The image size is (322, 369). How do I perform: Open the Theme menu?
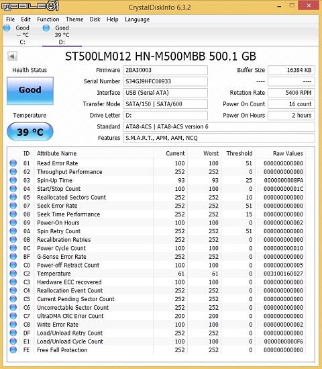coord(74,19)
